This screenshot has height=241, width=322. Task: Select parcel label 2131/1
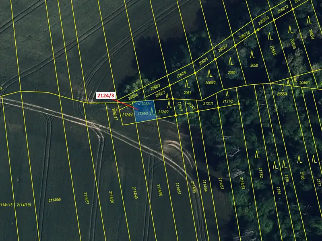(x=208, y=104)
